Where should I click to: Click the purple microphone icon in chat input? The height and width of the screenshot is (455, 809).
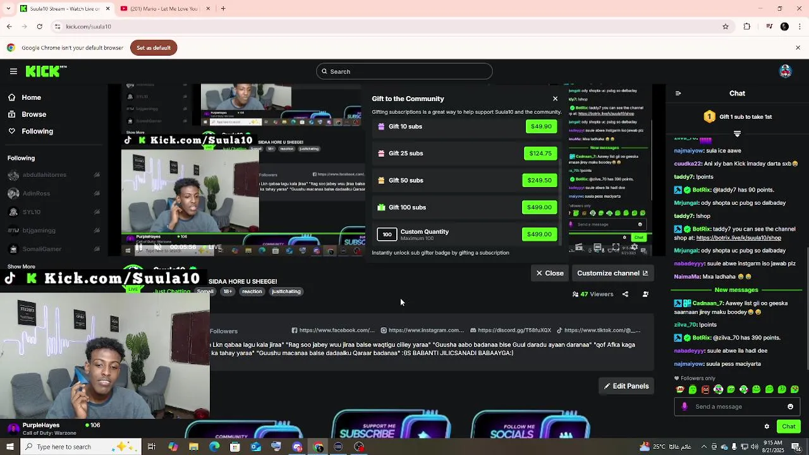(684, 406)
